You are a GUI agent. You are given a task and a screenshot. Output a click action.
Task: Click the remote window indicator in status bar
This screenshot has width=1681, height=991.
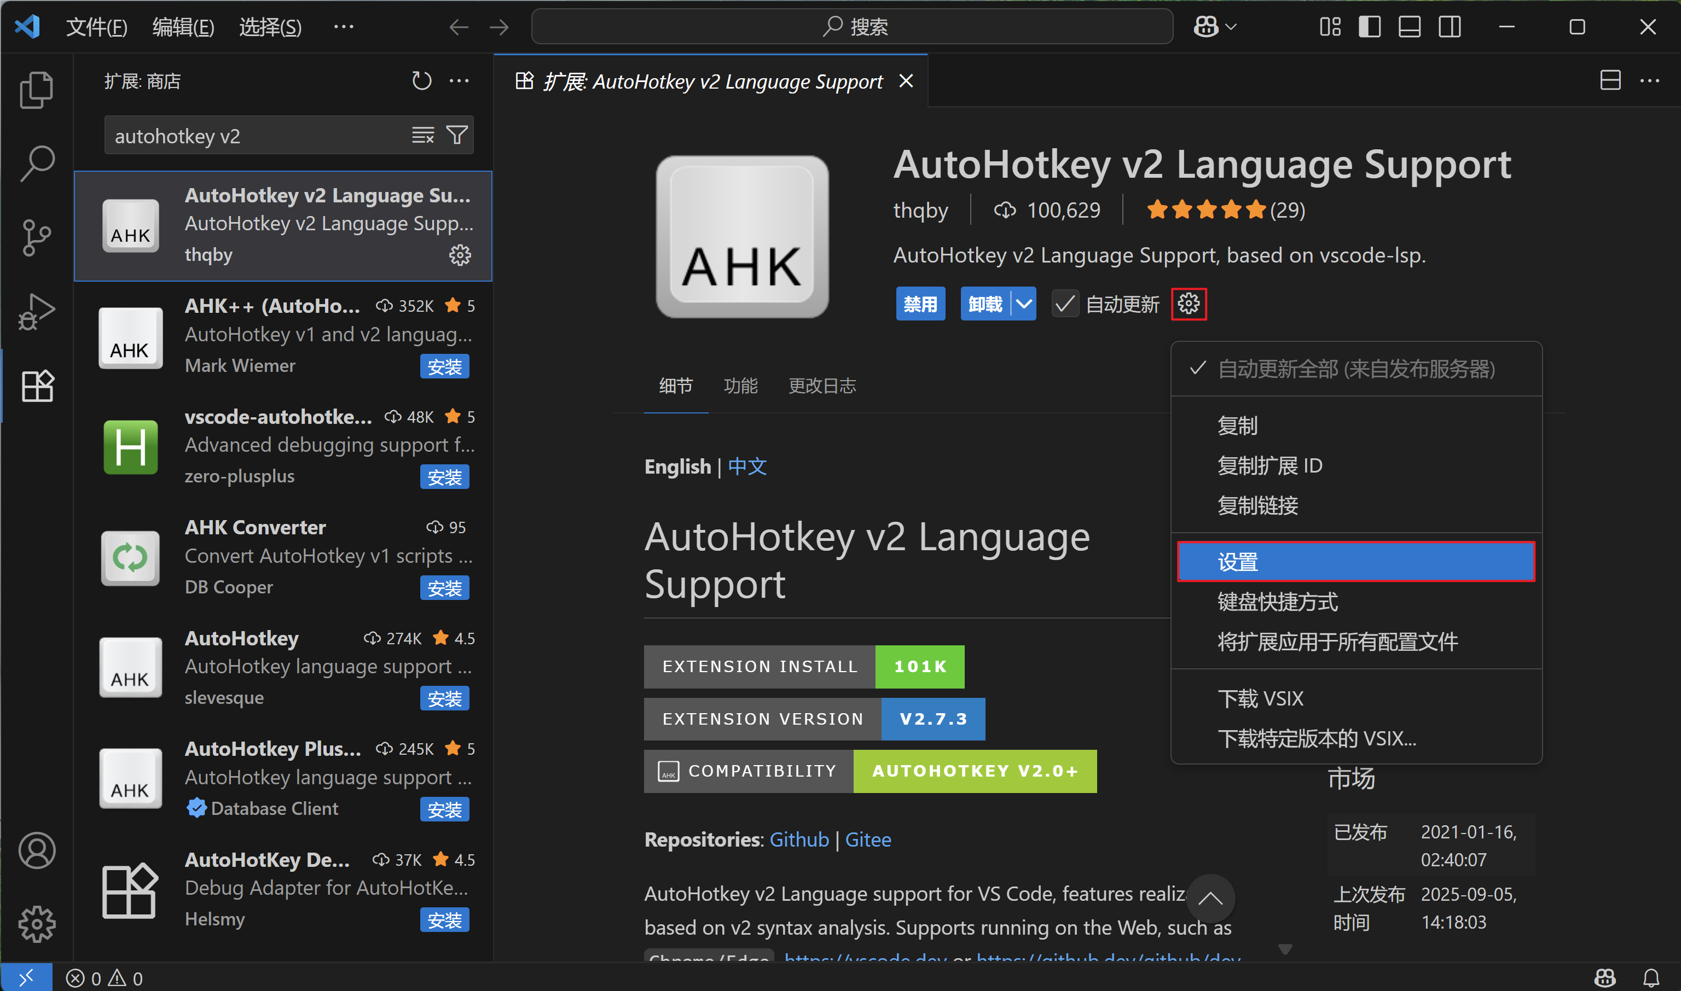26,978
